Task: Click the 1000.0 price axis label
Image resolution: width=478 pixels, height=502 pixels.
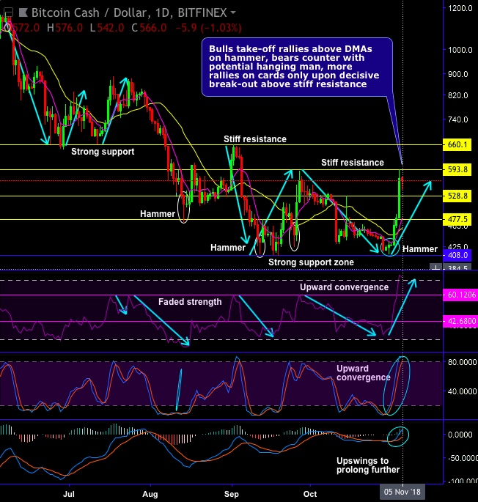Action: [460, 50]
